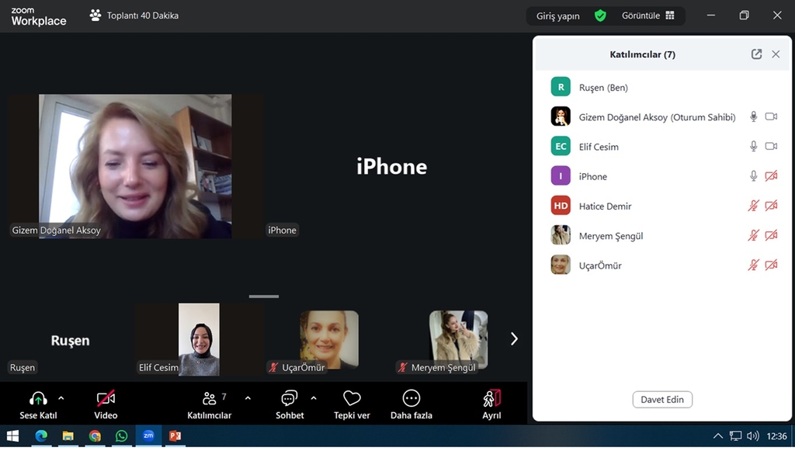This screenshot has height=465, width=795.
Task: Click the Giriş yapın button
Action: point(557,16)
